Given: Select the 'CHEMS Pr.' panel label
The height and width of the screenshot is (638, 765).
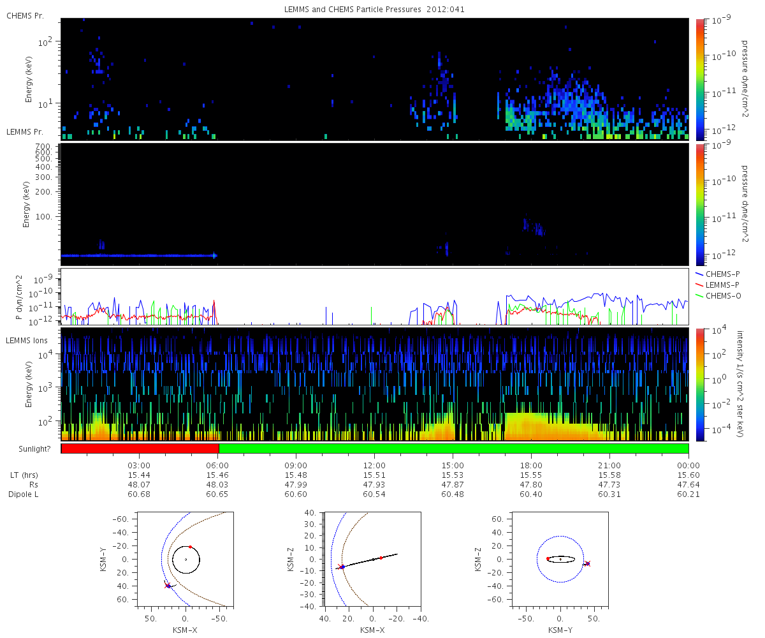Looking at the screenshot, I should point(25,15).
